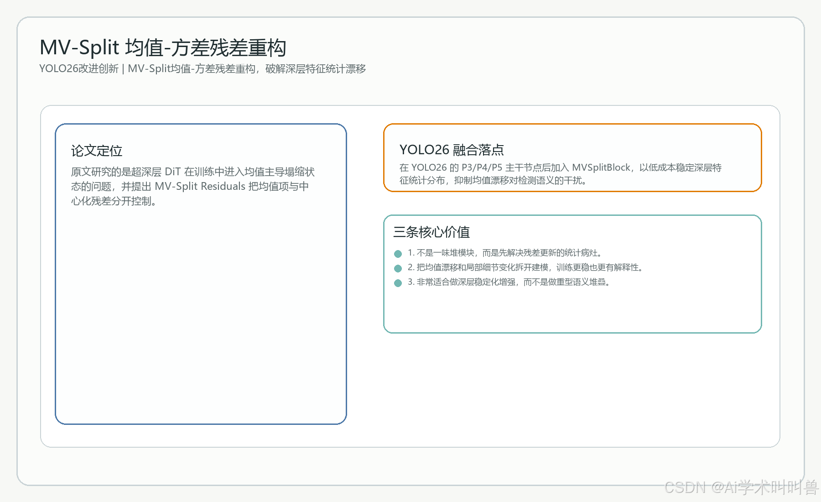Click the title 'MV-Split 均值-方差残差重构'
This screenshot has width=821, height=502.
click(x=163, y=47)
